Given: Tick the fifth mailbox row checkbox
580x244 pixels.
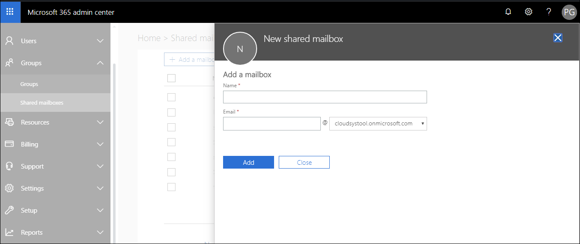Looking at the screenshot, I should coord(171,157).
